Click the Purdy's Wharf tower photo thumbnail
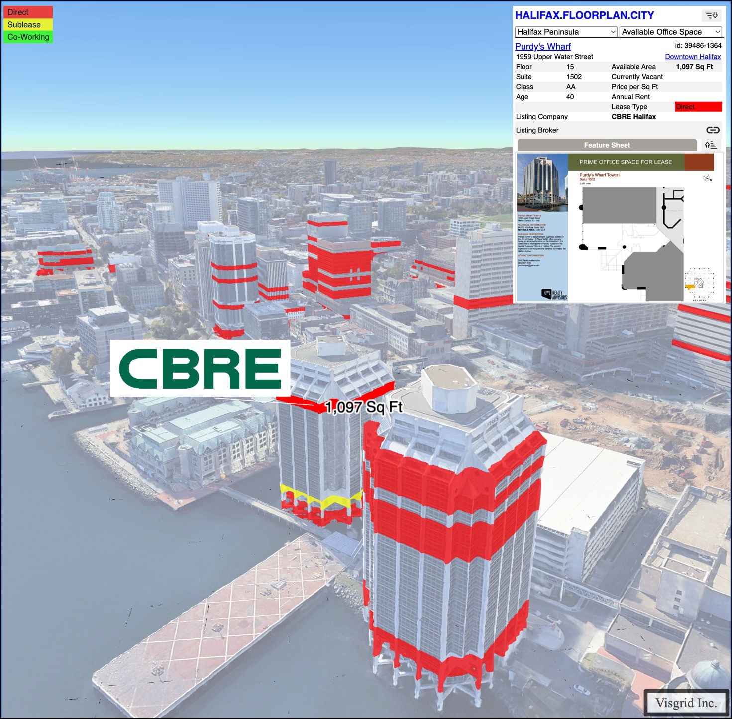 [x=542, y=182]
